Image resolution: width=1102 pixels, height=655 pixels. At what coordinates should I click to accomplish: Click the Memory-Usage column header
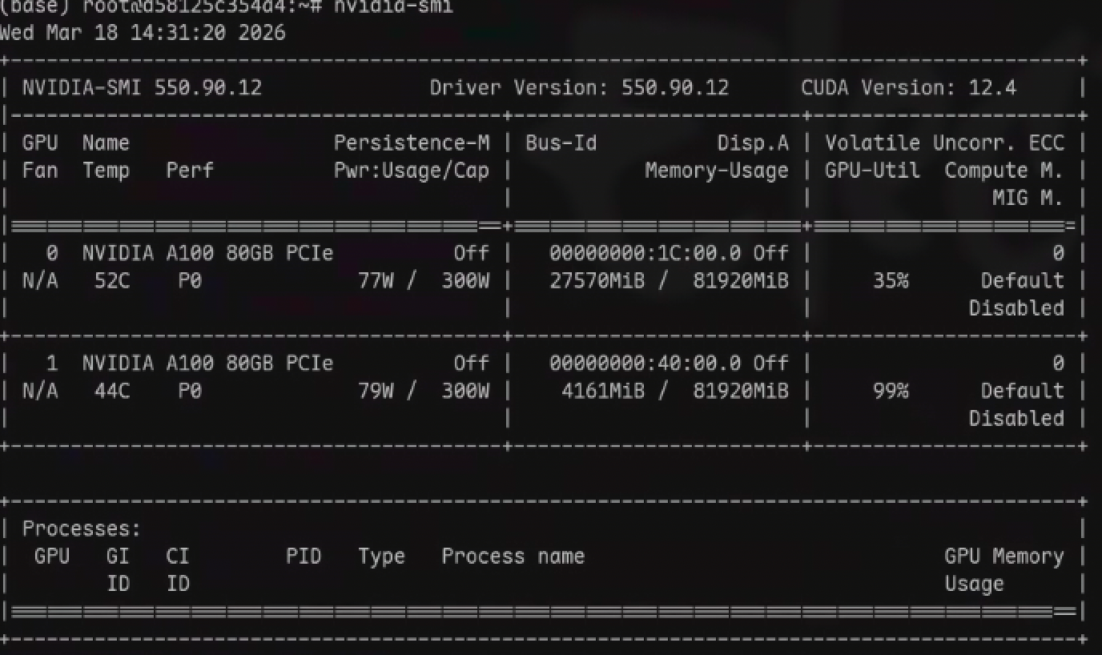[716, 171]
